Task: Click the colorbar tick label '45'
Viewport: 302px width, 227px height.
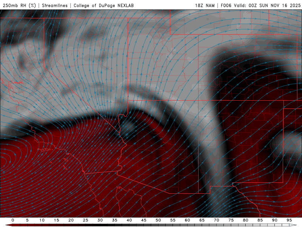Action: 144,220
